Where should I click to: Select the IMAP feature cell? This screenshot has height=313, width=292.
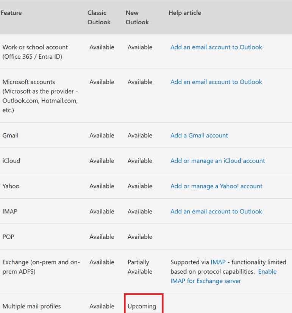(10, 212)
